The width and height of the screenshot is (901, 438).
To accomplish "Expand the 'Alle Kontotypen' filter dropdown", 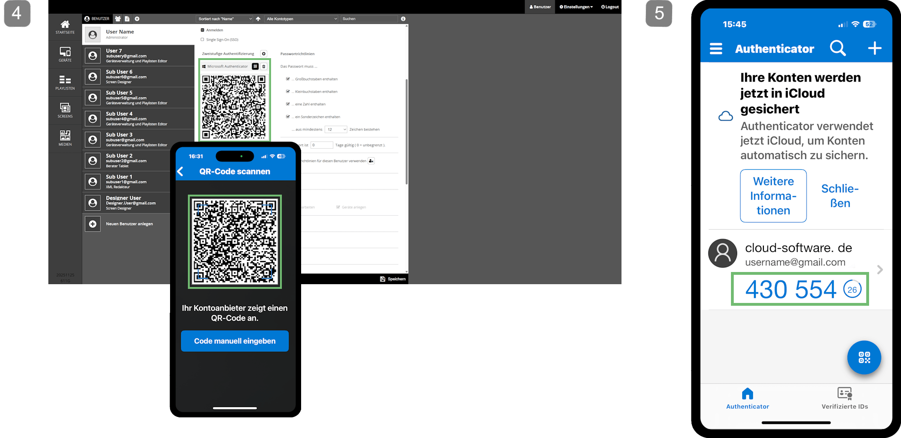I will pos(301,19).
